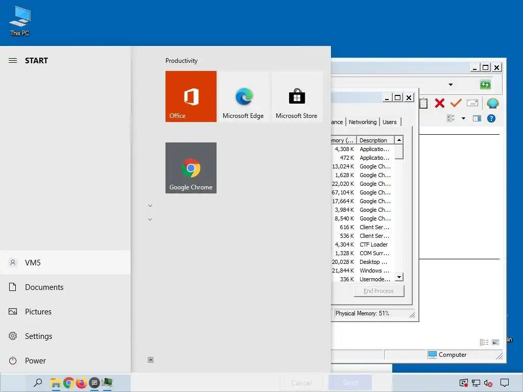Click the process list scroll-up arrow

tap(399, 140)
